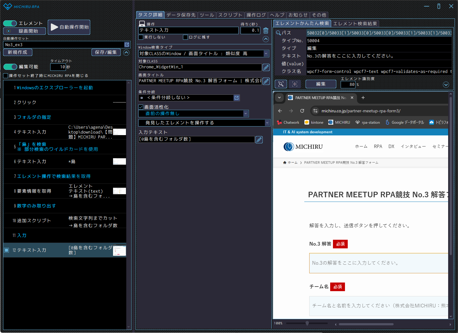Open the icon beside No3_ex3 set name
Screen dimensions: 458x333
click(x=127, y=45)
